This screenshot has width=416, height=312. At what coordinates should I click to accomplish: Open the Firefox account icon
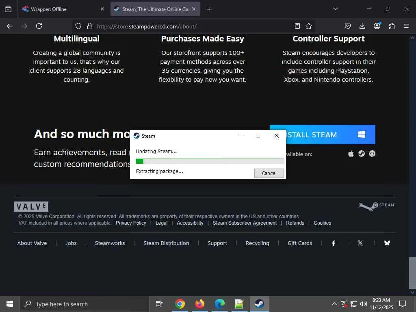click(377, 26)
